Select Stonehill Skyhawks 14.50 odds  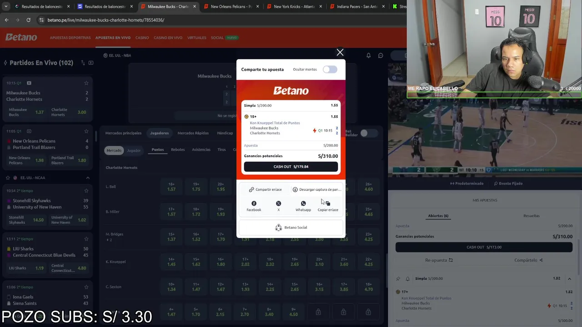[26, 220]
